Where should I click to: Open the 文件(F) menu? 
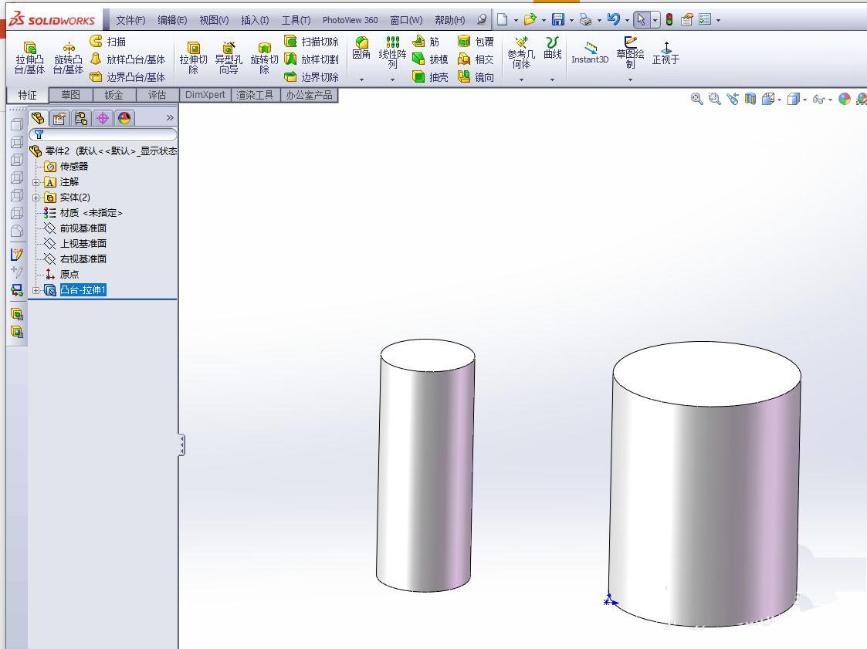pos(130,20)
